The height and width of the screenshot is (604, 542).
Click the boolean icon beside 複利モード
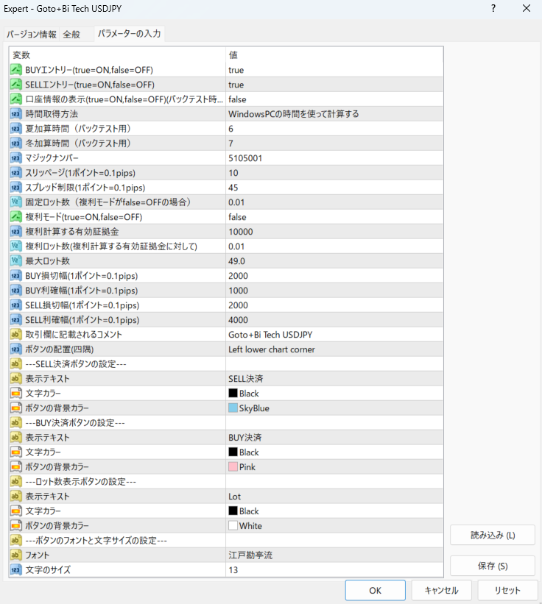[15, 217]
